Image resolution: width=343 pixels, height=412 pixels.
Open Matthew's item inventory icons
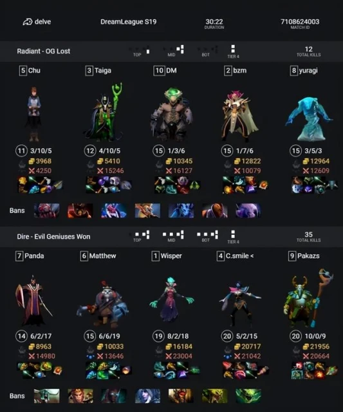109,371
